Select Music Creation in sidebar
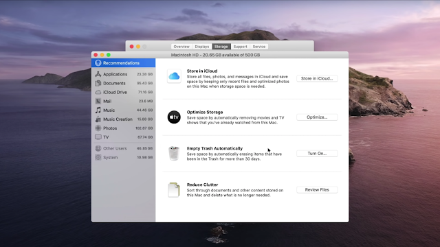This screenshot has height=247, width=440. tap(123, 119)
